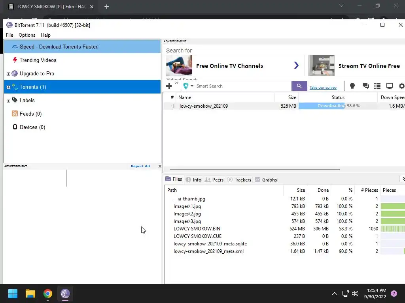Select Speed - Download Torrents Faster!
405x303 pixels.
(82, 47)
